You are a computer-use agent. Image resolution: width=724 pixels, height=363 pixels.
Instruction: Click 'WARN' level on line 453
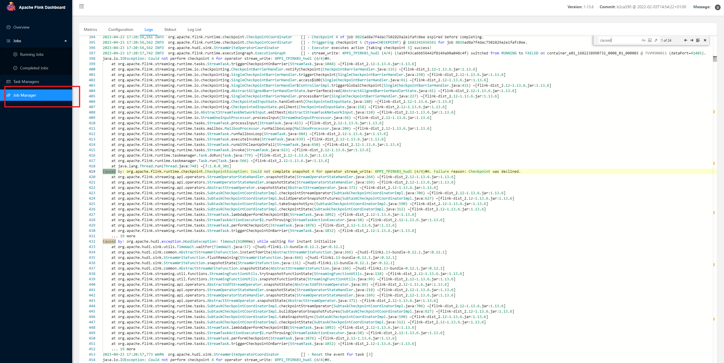(x=159, y=354)
